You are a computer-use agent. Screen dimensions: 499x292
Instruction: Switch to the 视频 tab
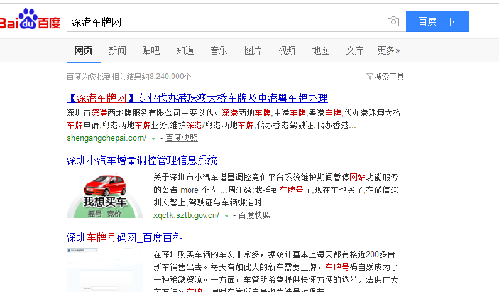[x=287, y=50]
